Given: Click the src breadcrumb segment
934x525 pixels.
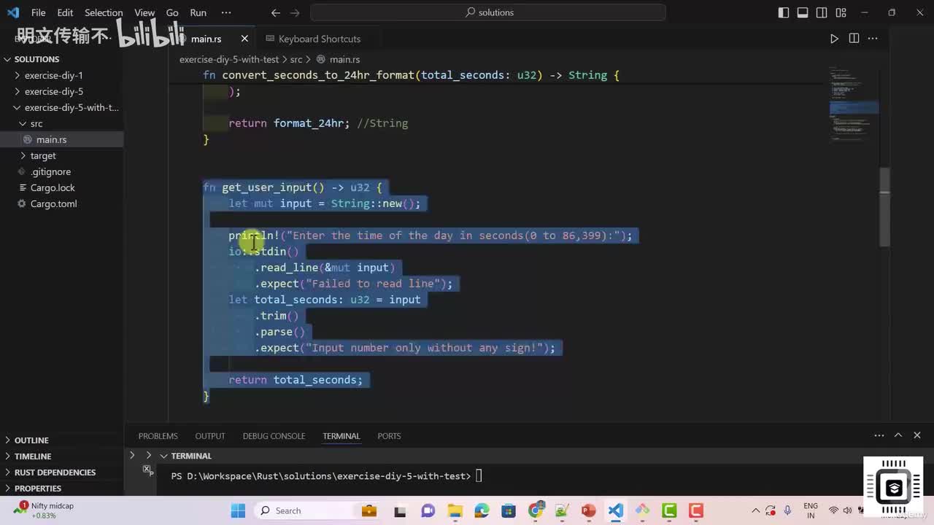Looking at the screenshot, I should click(296, 59).
